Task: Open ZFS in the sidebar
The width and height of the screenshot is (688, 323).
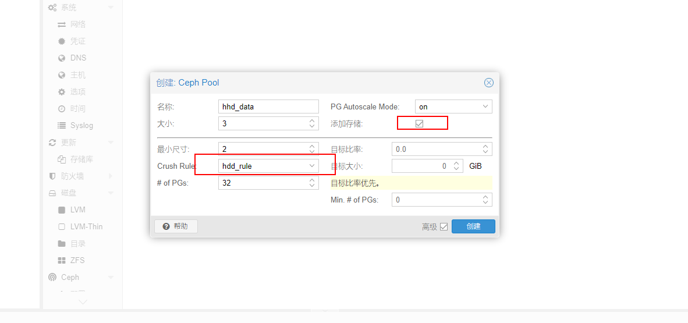Action: [x=77, y=260]
